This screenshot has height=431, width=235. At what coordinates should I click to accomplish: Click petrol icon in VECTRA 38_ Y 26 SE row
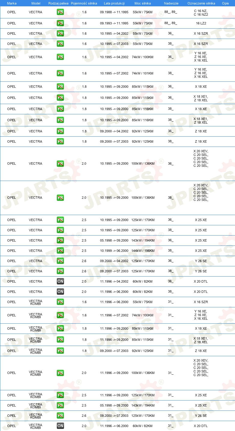coord(60,271)
